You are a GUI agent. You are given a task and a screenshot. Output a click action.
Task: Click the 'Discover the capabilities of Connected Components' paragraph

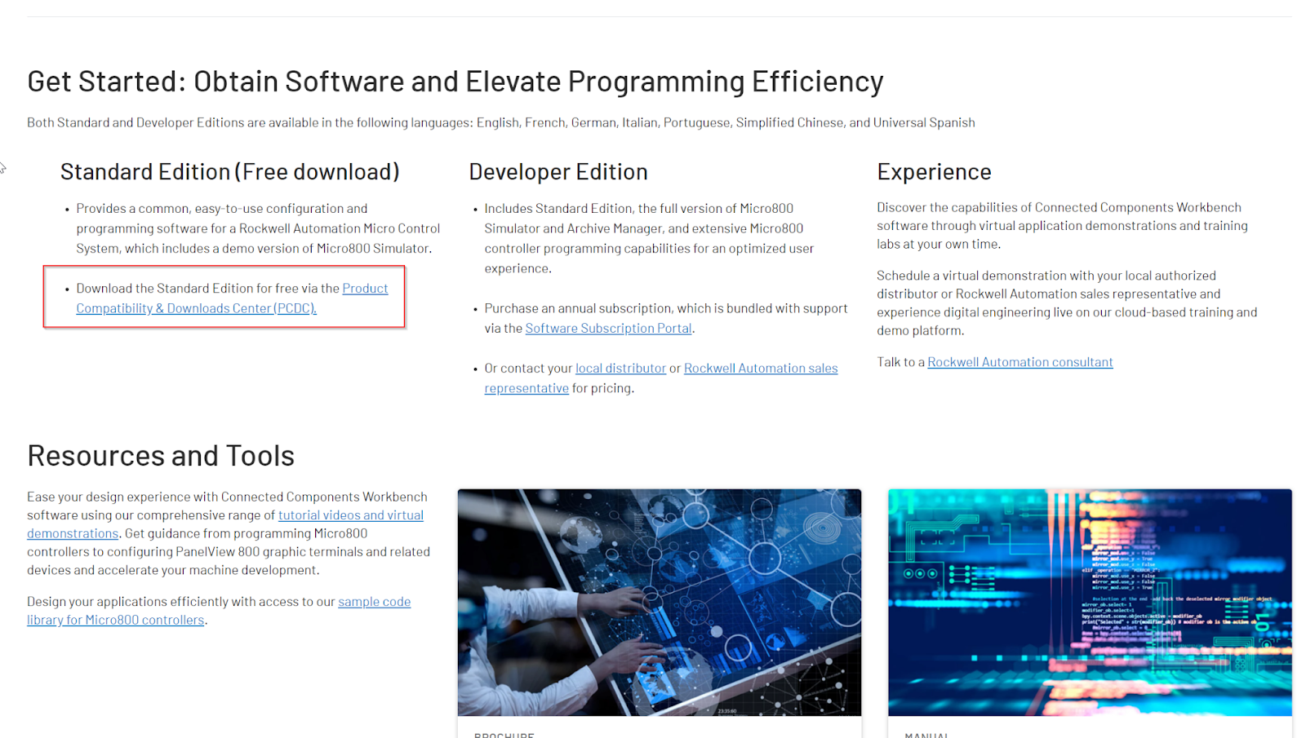click(1062, 226)
